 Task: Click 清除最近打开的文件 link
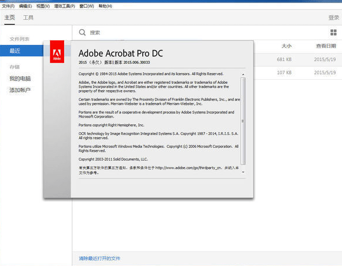point(100,258)
